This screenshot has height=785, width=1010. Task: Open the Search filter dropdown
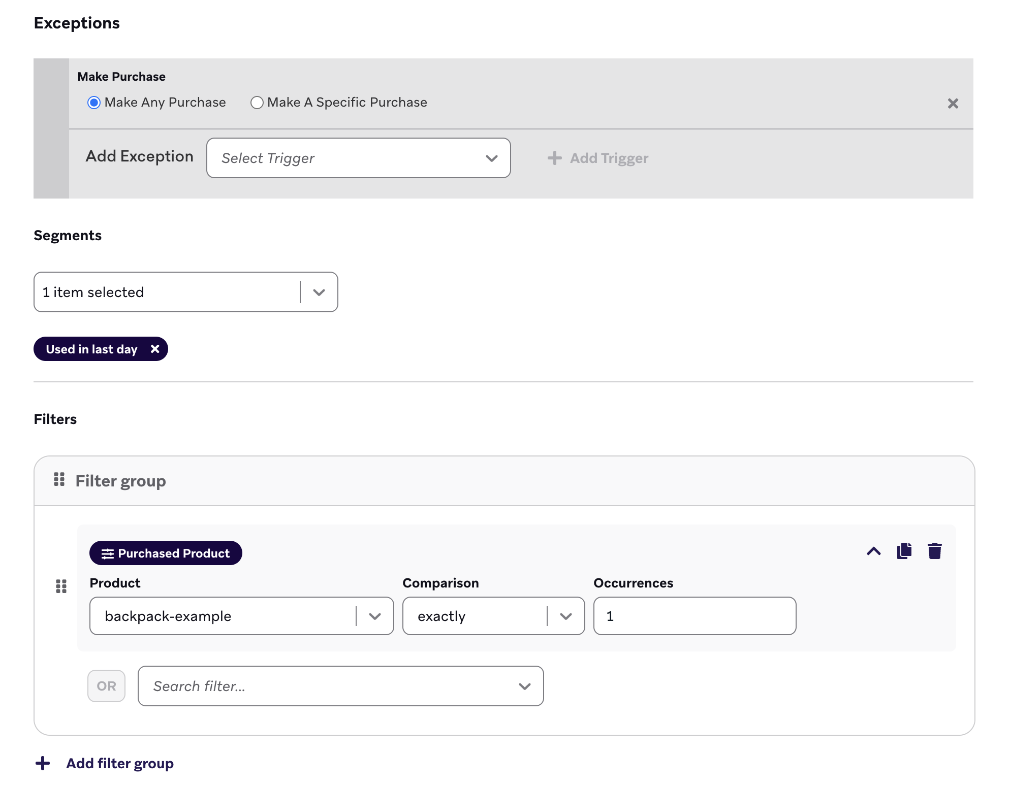tap(340, 686)
